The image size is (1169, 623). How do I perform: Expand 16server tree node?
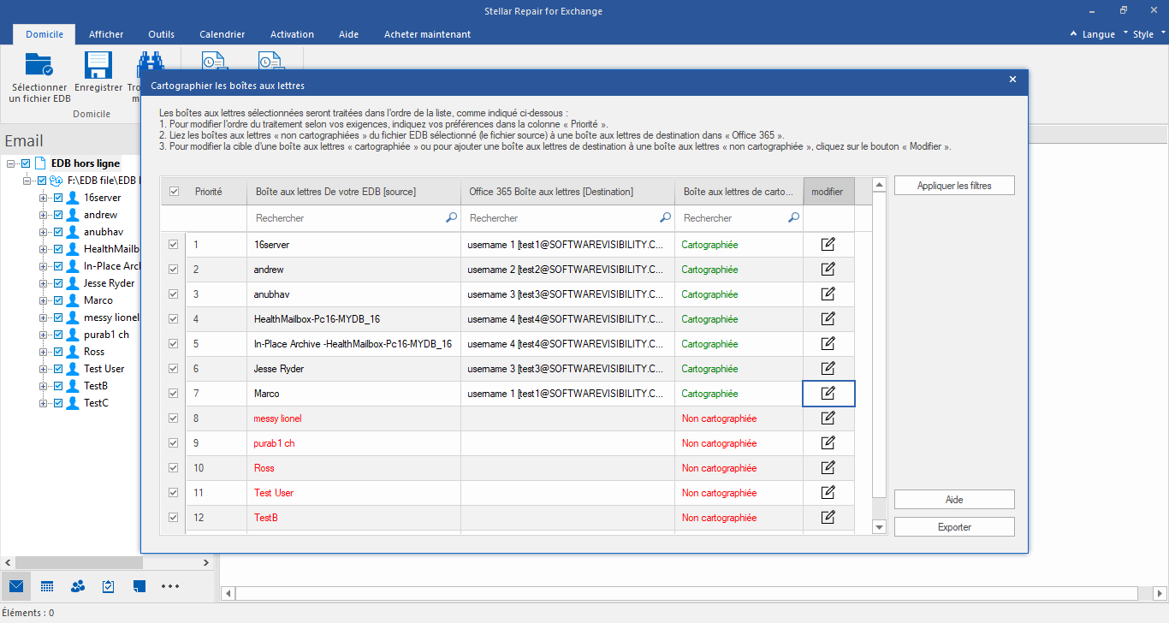(x=43, y=198)
